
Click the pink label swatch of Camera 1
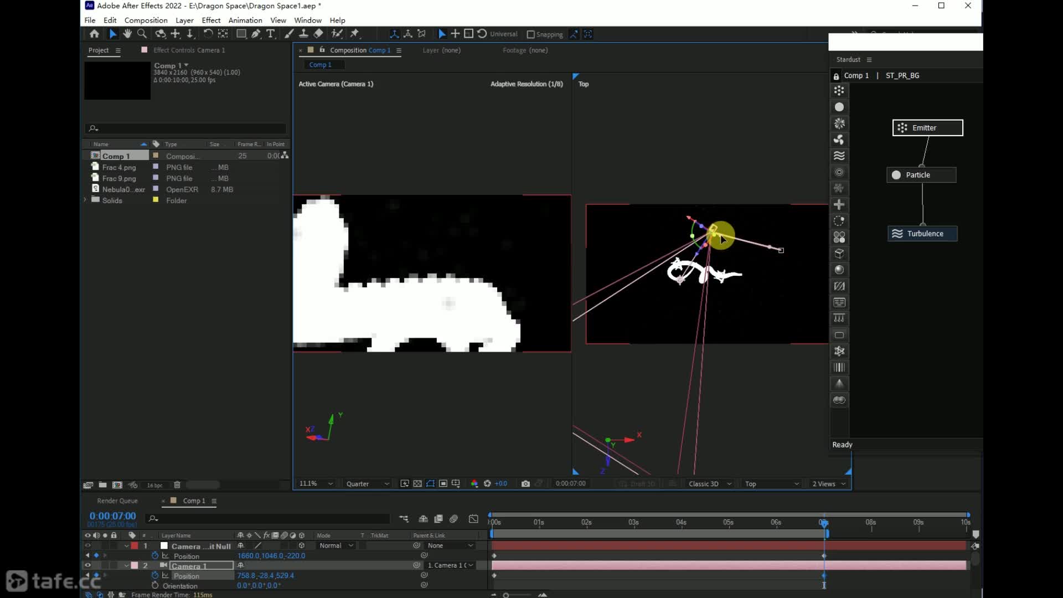click(135, 565)
